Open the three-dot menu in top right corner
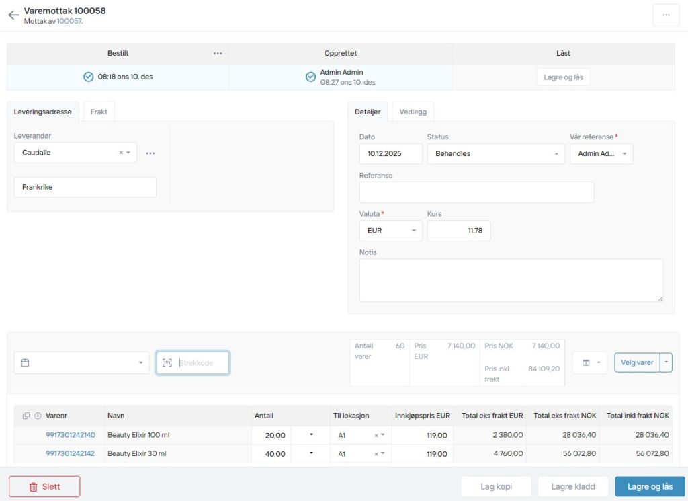 coord(666,15)
